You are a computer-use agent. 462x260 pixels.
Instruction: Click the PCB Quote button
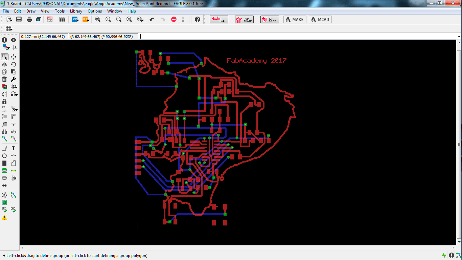tap(244, 20)
